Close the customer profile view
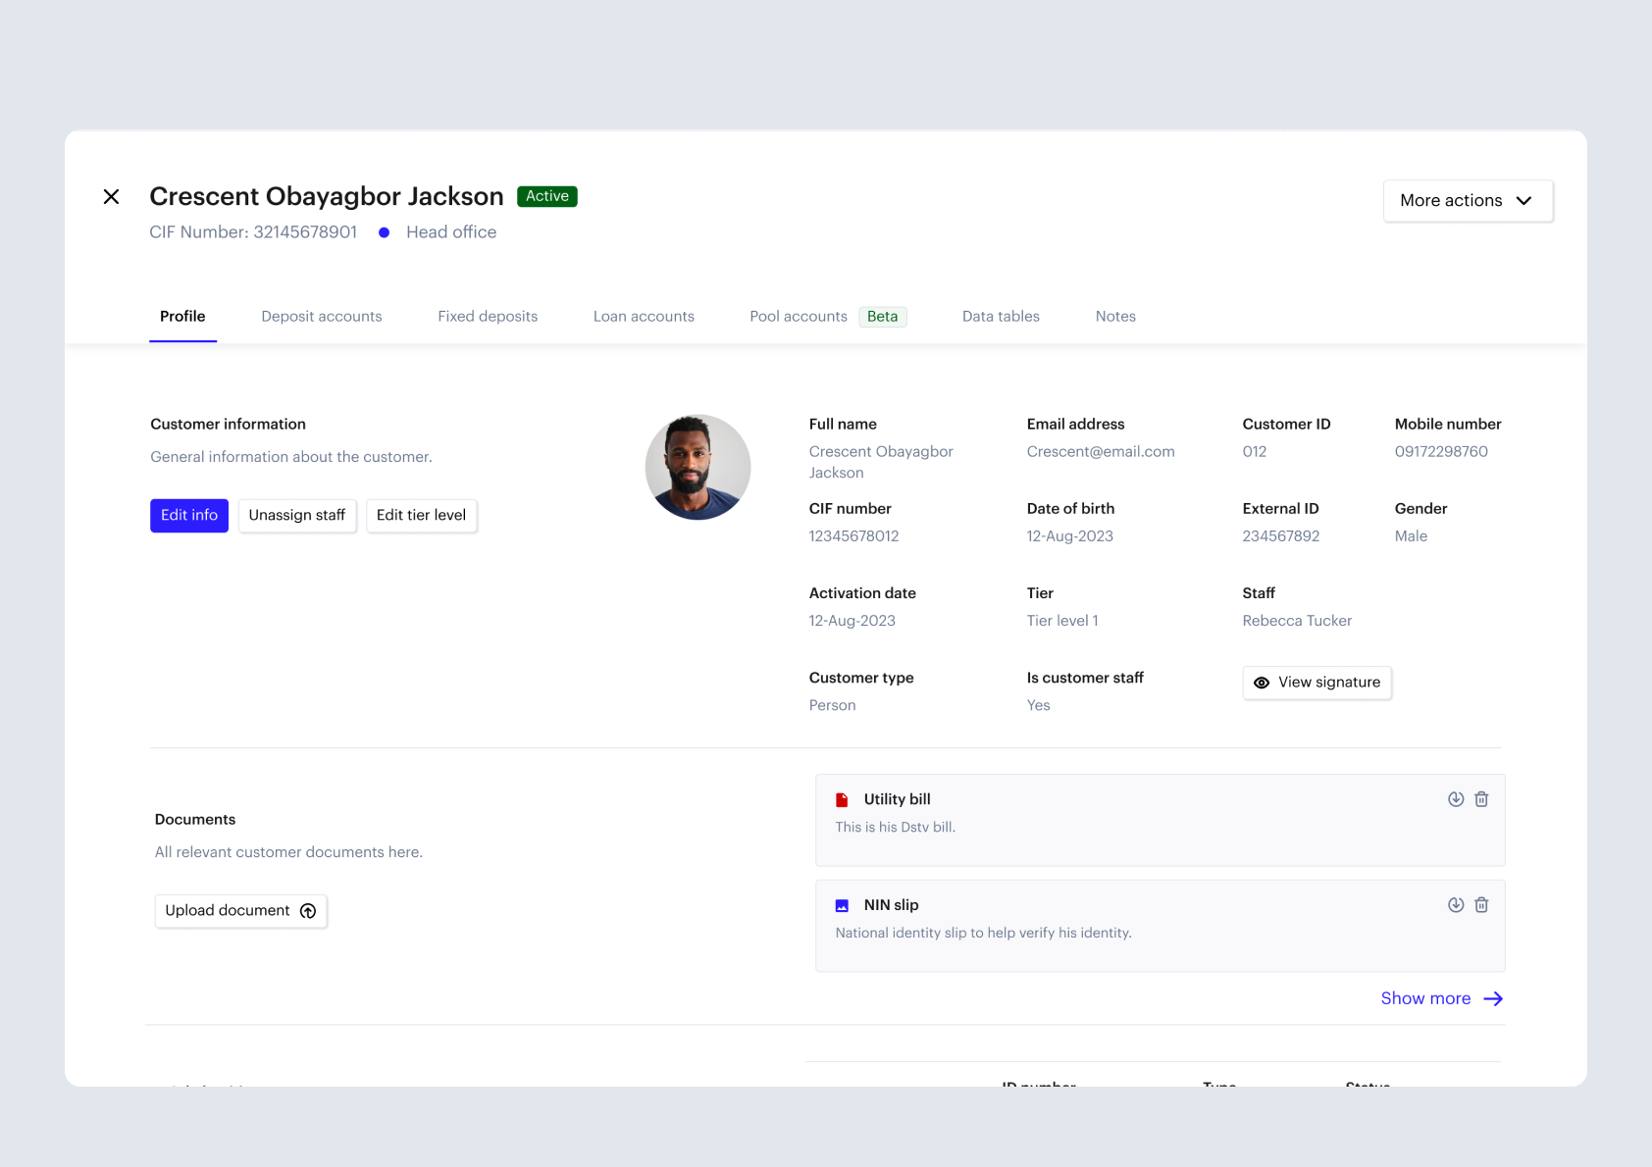The width and height of the screenshot is (1652, 1167). [111, 196]
